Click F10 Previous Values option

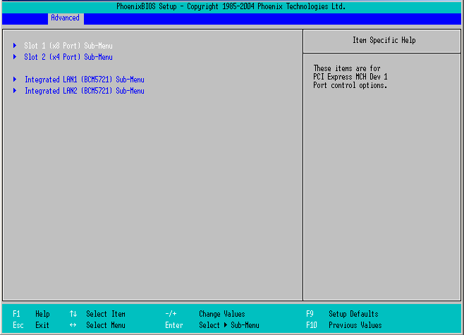345,325
